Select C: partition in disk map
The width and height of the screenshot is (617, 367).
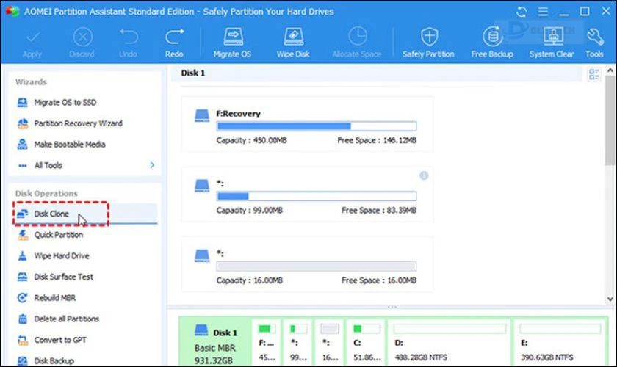[x=367, y=343]
